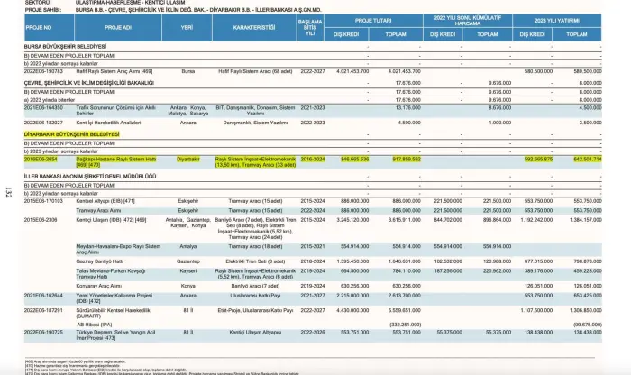This screenshot has height=375, width=631.
Task: Click the 2023 YILI YATIRIMI header
Action: pyautogui.click(x=562, y=19)
